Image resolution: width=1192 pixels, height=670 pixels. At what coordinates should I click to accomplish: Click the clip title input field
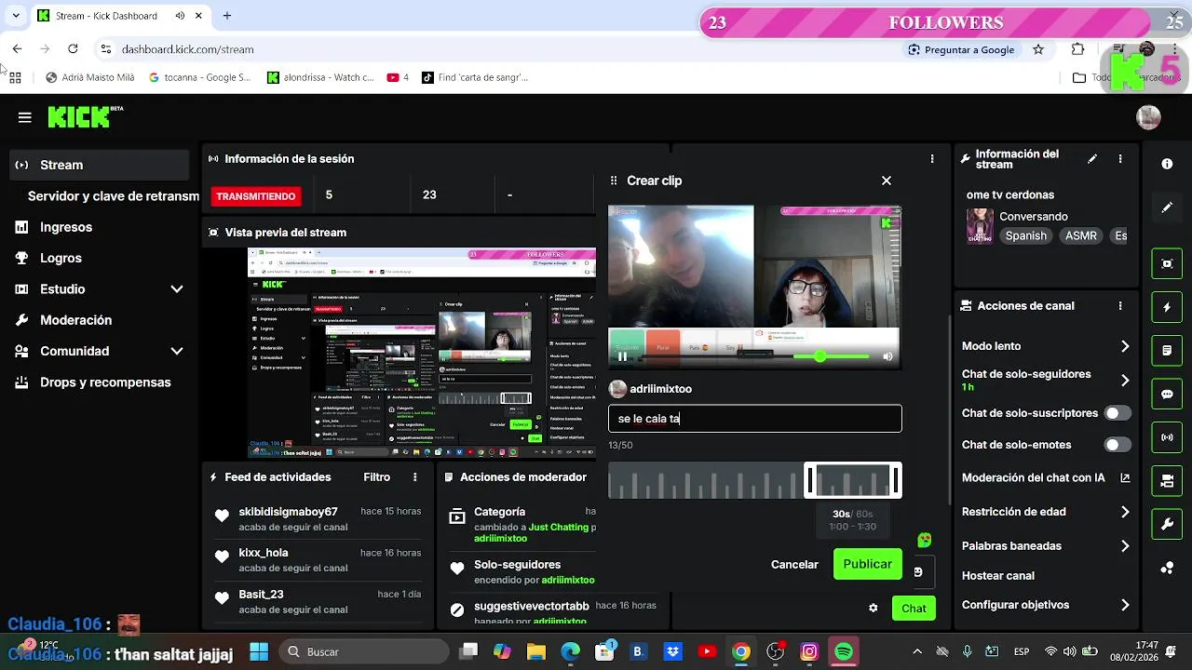(755, 419)
